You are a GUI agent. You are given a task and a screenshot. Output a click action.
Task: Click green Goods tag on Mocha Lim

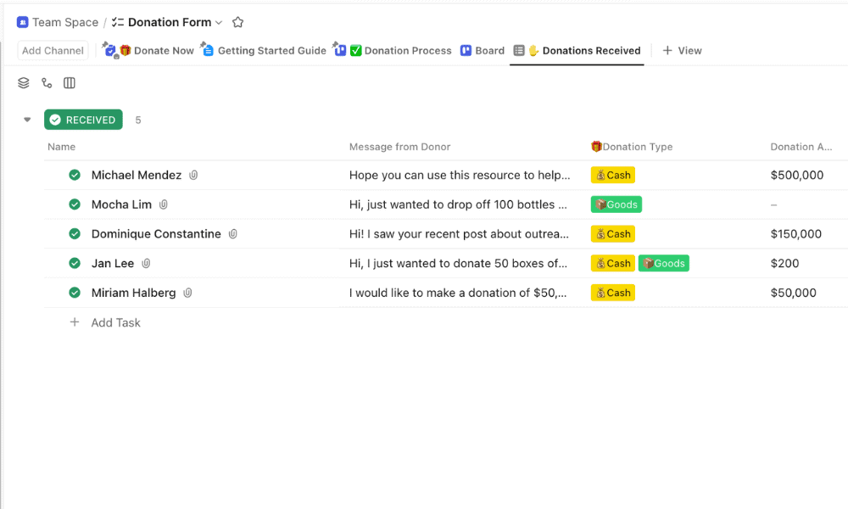tap(616, 204)
